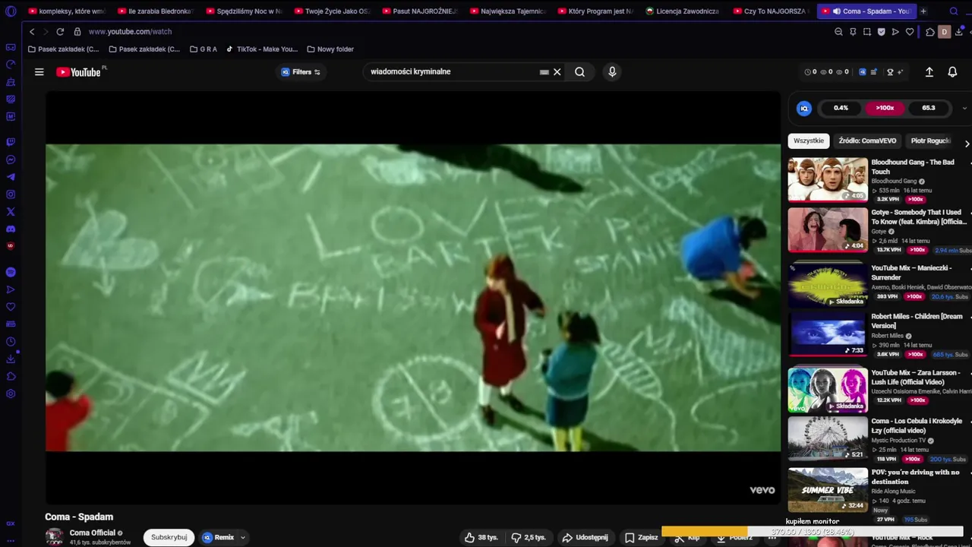Image resolution: width=972 pixels, height=547 pixels.
Task: Select the 'Źródło: ComaVEVO' chip
Action: tap(867, 141)
